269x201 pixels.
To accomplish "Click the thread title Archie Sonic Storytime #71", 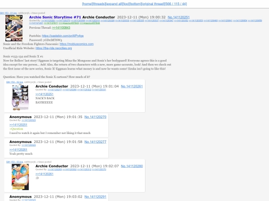I will tap(55, 17).
